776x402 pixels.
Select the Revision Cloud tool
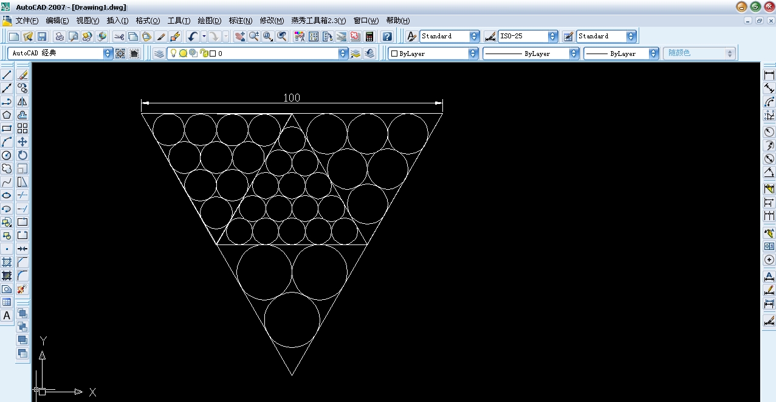7,168
